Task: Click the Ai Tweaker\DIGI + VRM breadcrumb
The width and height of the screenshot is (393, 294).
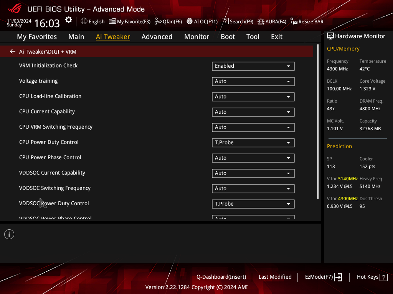Action: [48, 52]
